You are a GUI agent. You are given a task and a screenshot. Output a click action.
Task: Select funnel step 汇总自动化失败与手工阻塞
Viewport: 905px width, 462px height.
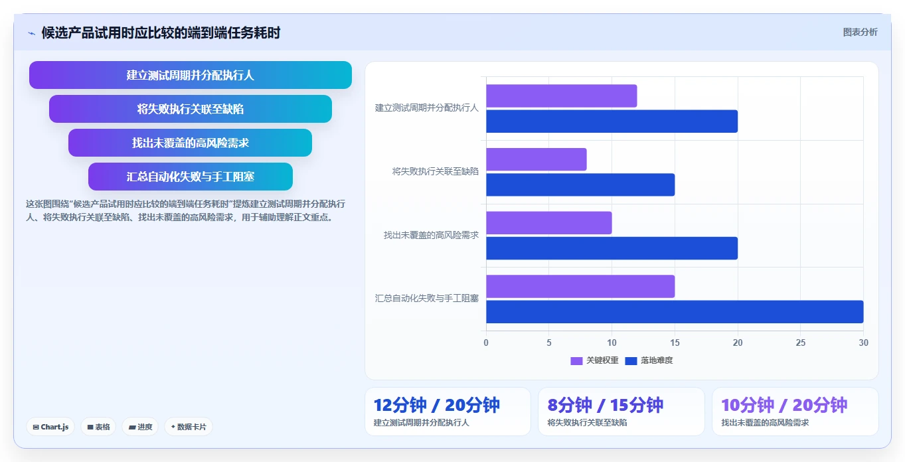click(191, 177)
